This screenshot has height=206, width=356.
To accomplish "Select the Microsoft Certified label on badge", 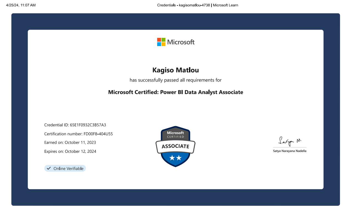I will pos(175,134).
